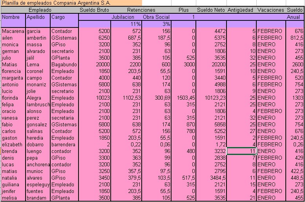Click the surname cell 'anchorena'
The width and height of the screenshot is (305, 202).
[38, 164]
